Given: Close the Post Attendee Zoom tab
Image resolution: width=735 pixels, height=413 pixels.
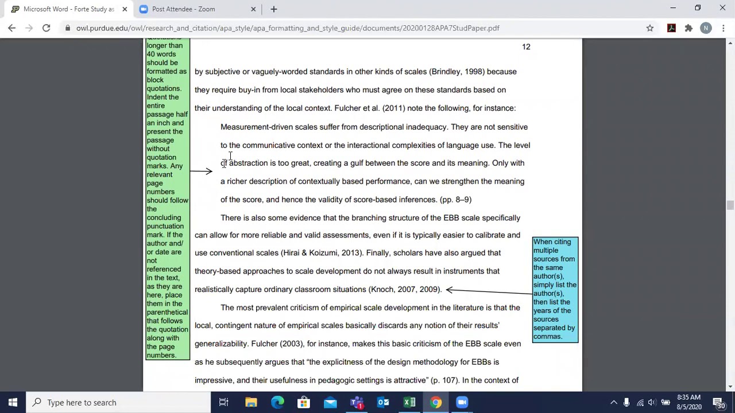Looking at the screenshot, I should coord(253,9).
